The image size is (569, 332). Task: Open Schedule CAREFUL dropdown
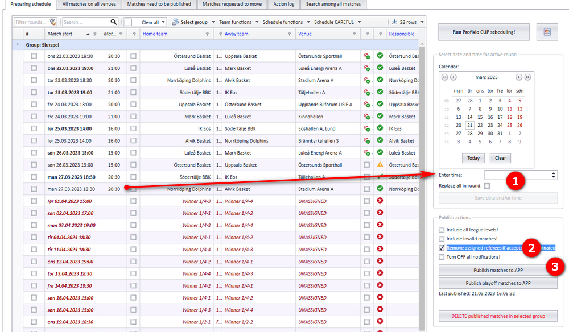(360, 22)
